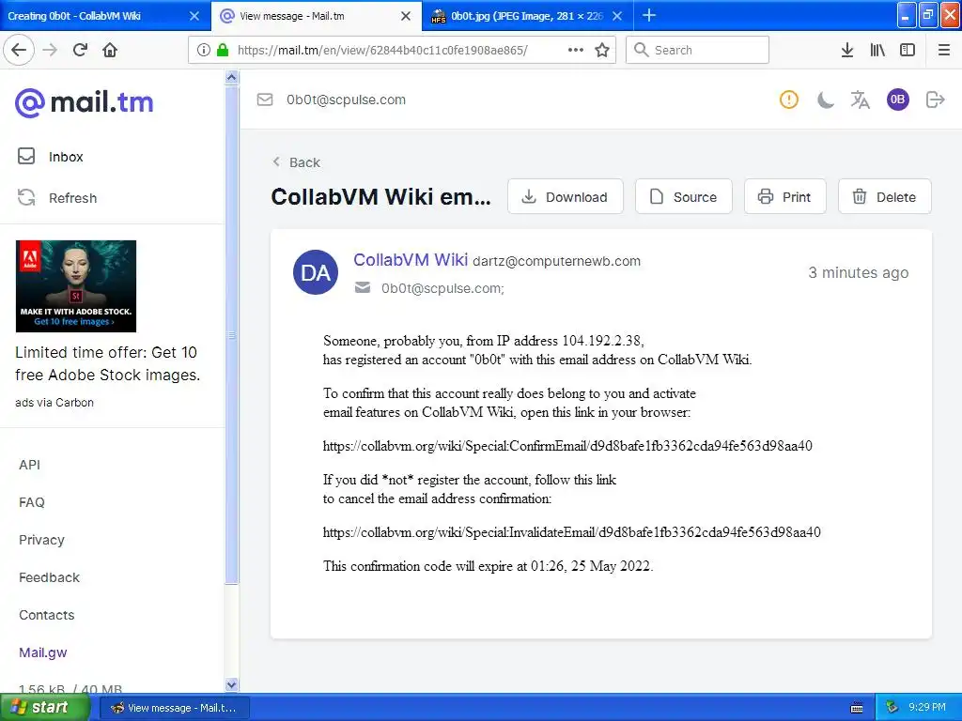The width and height of the screenshot is (962, 721).
Task: Reload the page with the refresh icon
Action: (80, 50)
